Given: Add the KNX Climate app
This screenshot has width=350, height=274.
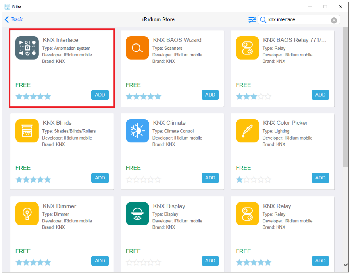Looking at the screenshot, I should [x=210, y=178].
